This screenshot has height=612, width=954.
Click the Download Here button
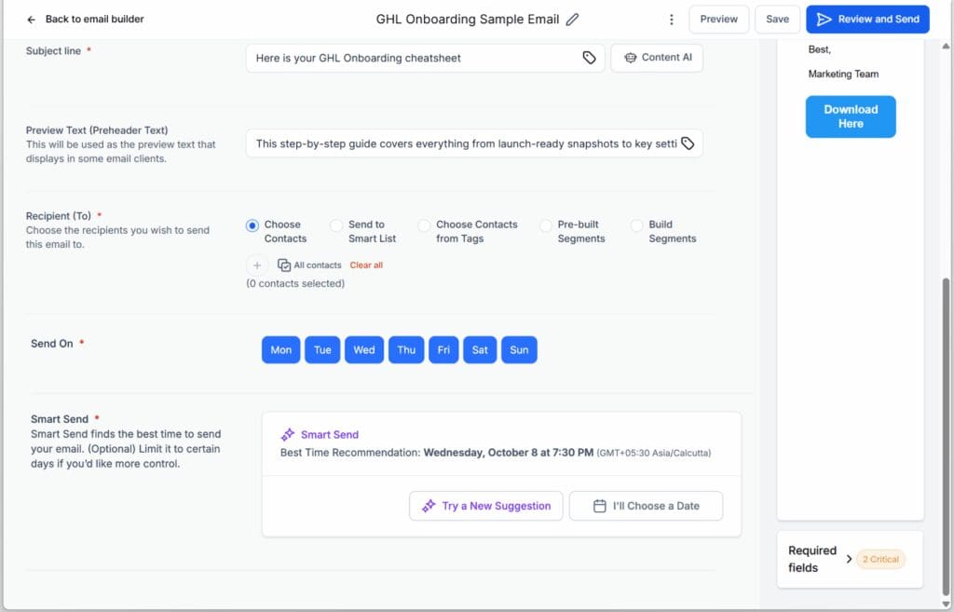(x=850, y=116)
